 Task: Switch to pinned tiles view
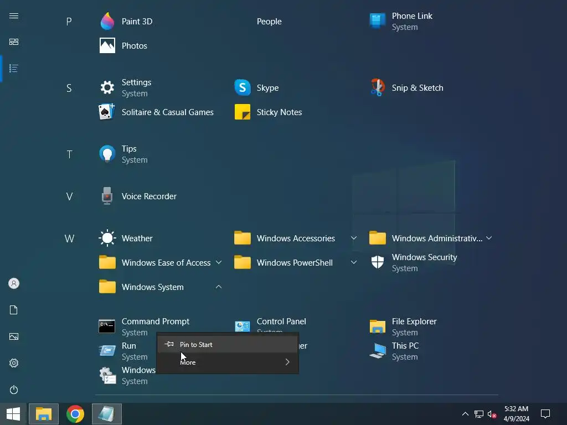coord(14,42)
